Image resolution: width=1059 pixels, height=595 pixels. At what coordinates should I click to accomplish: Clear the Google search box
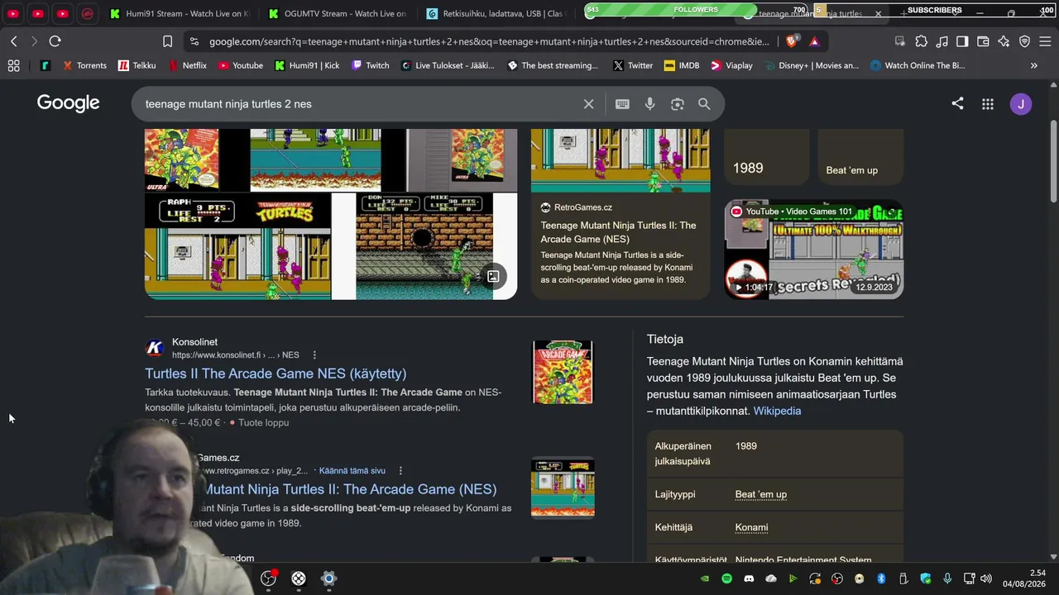(x=588, y=104)
